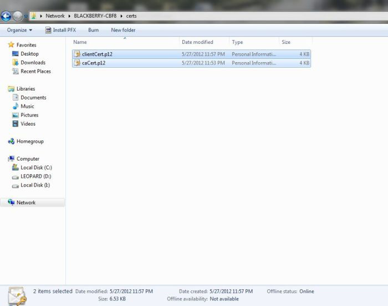Screen dimensions: 388x306
Task: Click the Music note icon
Action: (x=16, y=106)
